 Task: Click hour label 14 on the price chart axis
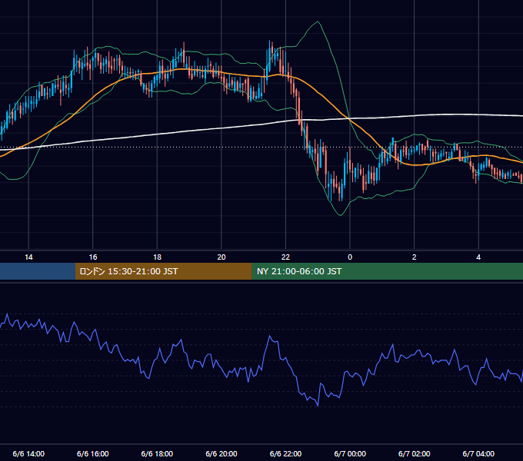(28, 257)
